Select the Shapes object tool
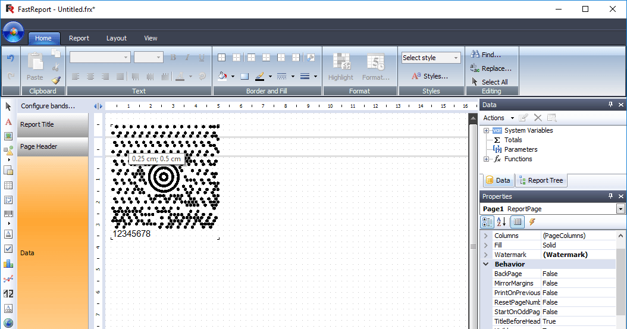 coord(8,151)
